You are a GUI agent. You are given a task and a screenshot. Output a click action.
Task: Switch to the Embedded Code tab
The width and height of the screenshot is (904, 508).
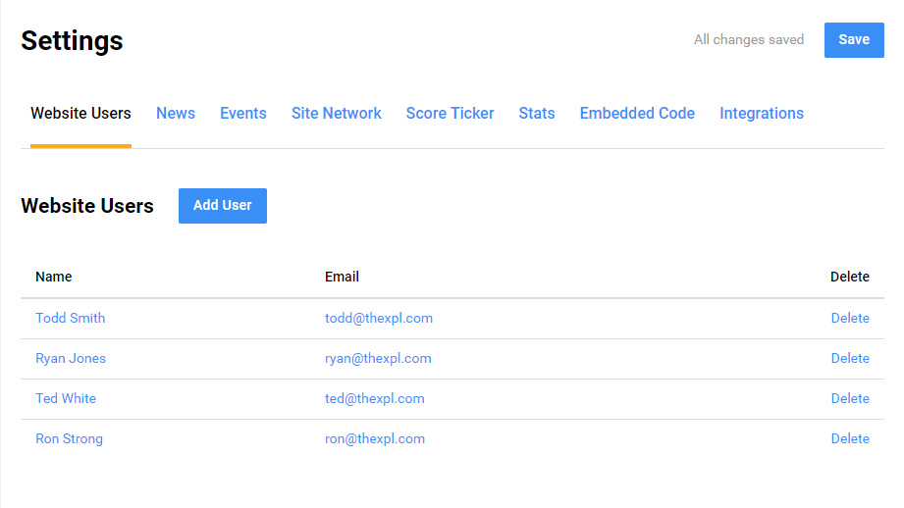coord(637,114)
